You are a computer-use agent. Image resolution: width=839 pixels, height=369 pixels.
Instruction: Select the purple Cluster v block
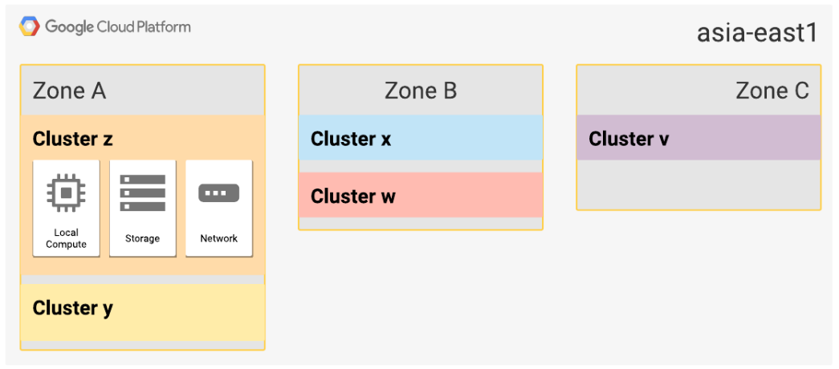click(698, 137)
